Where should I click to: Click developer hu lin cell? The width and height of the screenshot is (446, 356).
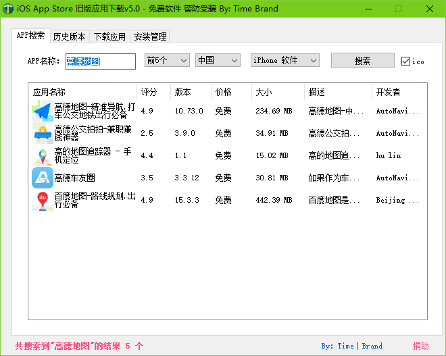pyautogui.click(x=389, y=155)
